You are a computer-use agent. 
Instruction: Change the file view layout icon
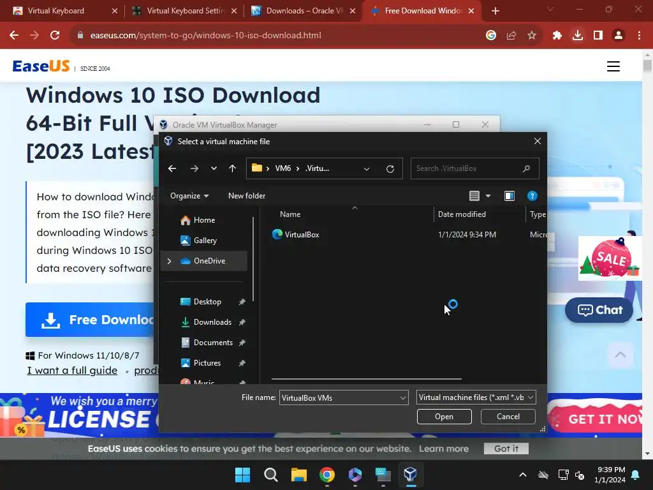pyautogui.click(x=474, y=196)
